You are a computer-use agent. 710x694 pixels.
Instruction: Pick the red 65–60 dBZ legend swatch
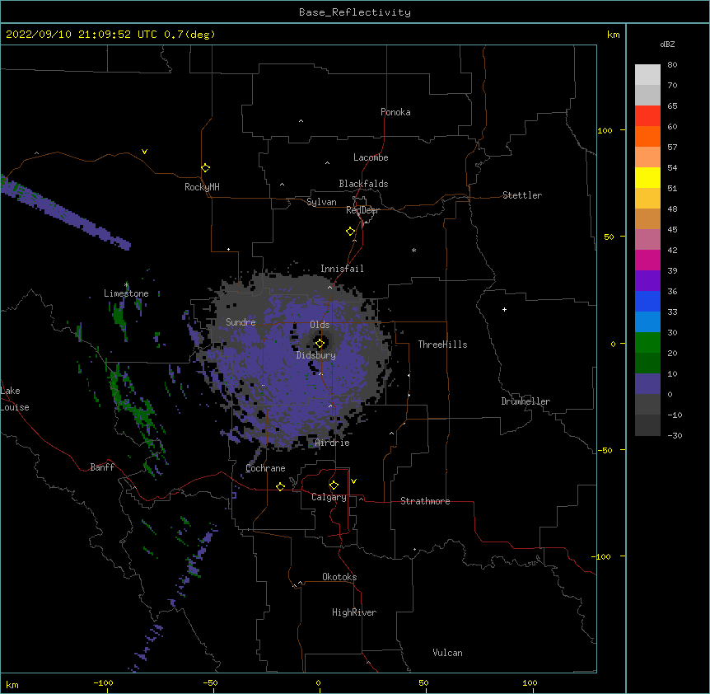[647, 116]
